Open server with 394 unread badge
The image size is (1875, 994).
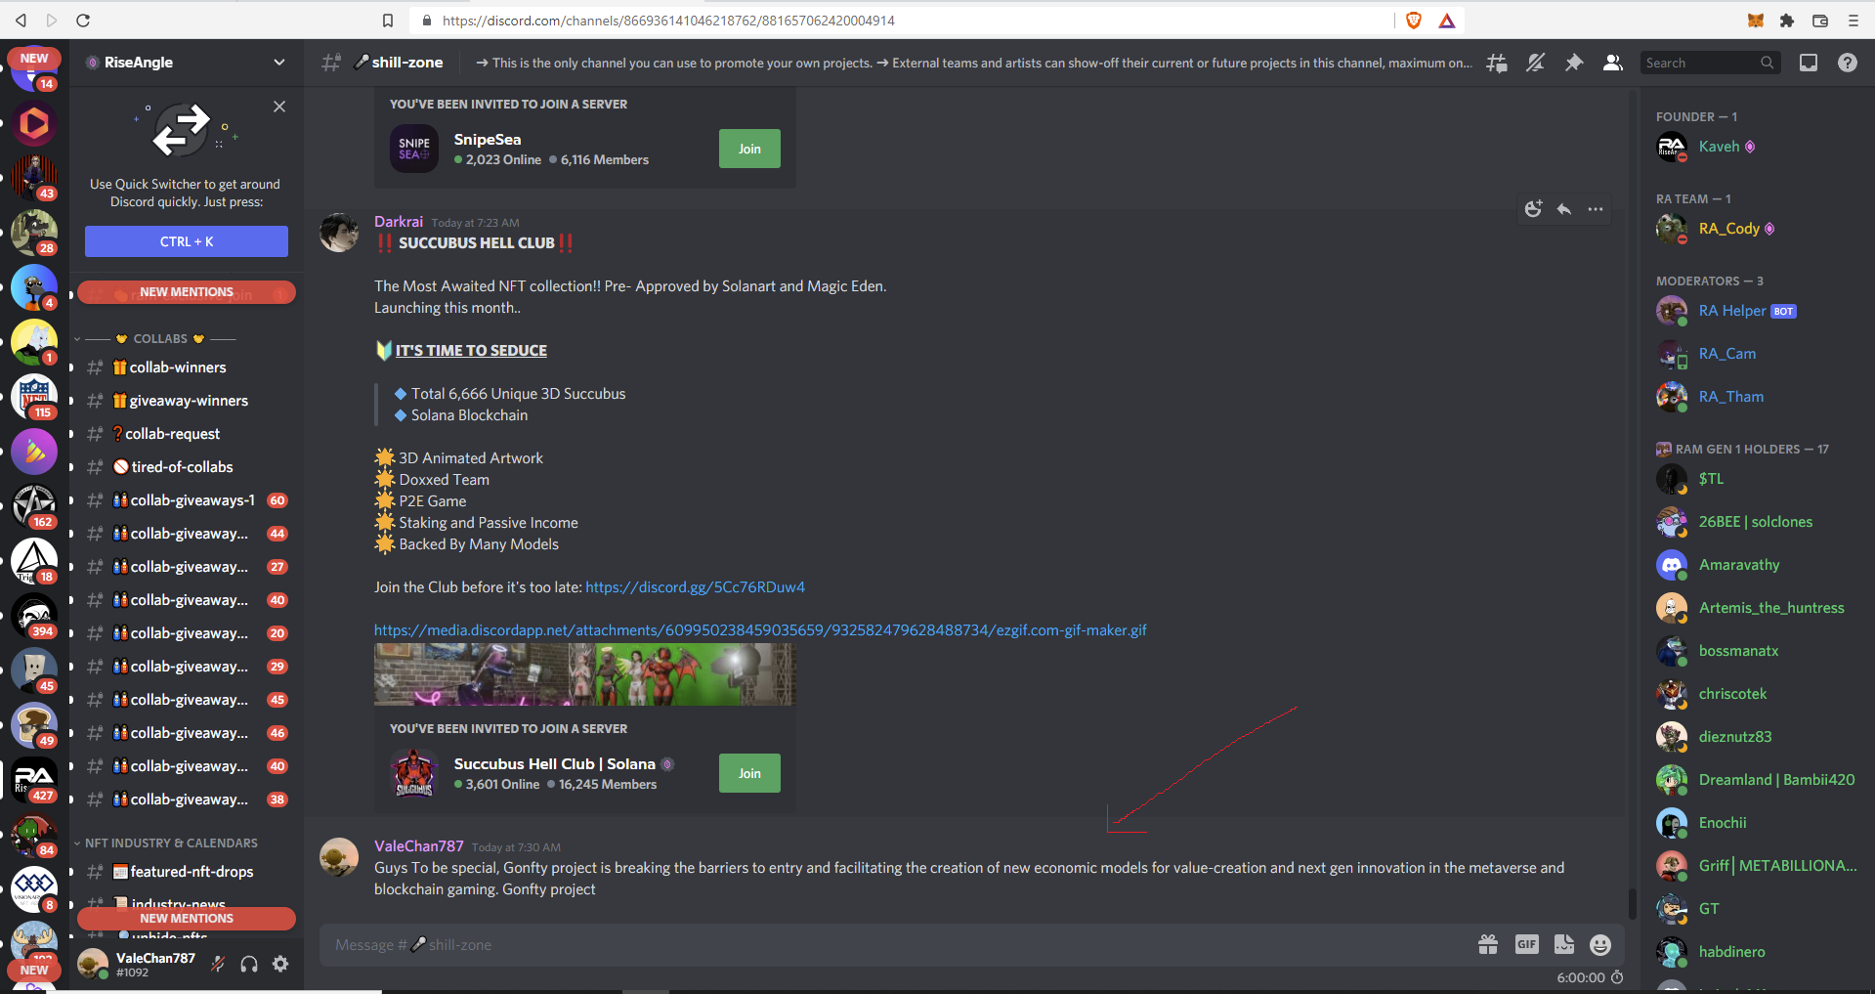tap(34, 616)
